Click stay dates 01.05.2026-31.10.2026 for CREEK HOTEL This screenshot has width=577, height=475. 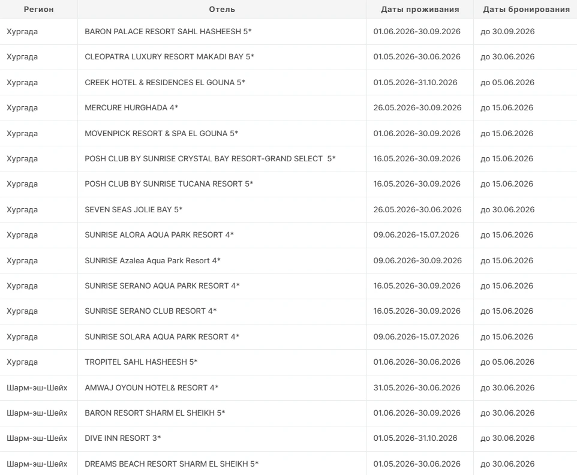coord(416,82)
